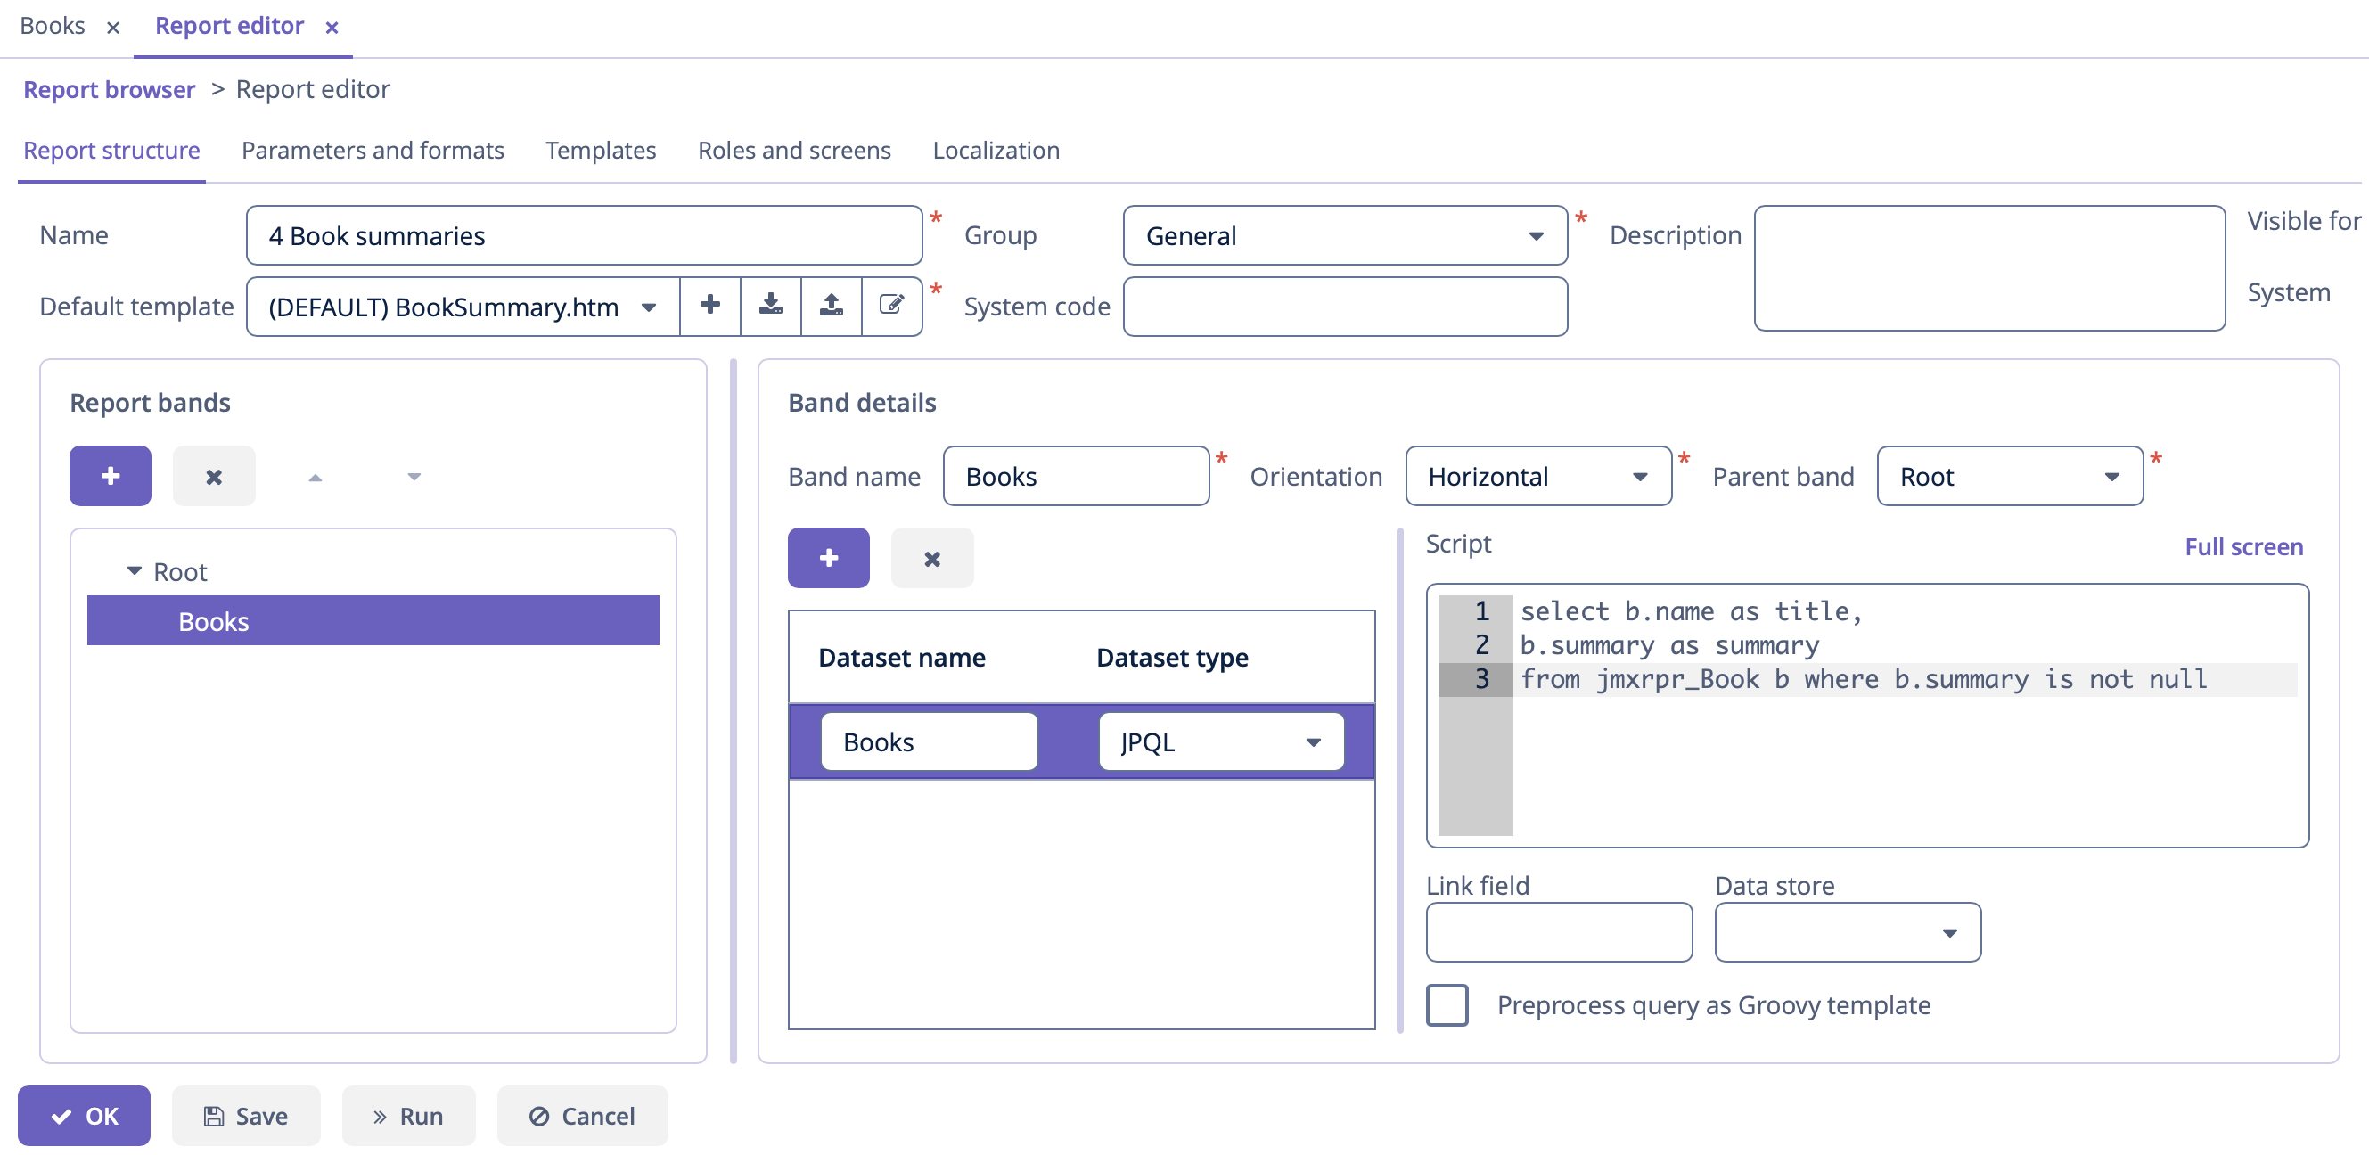
Task: Go back to Report browser
Action: click(x=109, y=89)
